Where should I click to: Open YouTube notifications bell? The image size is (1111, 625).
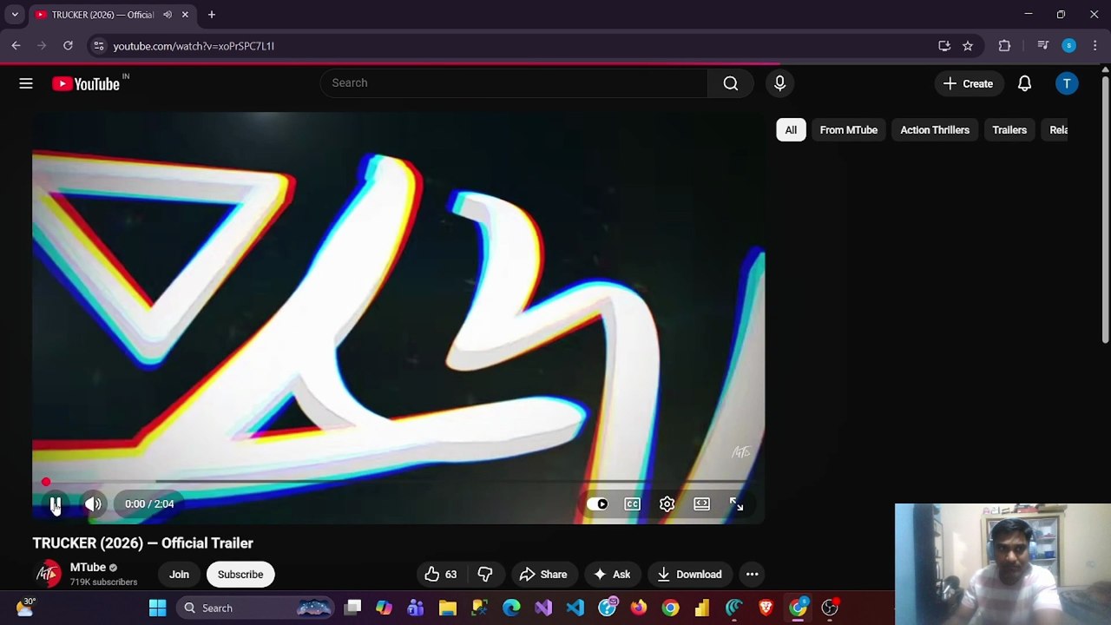pyautogui.click(x=1024, y=83)
